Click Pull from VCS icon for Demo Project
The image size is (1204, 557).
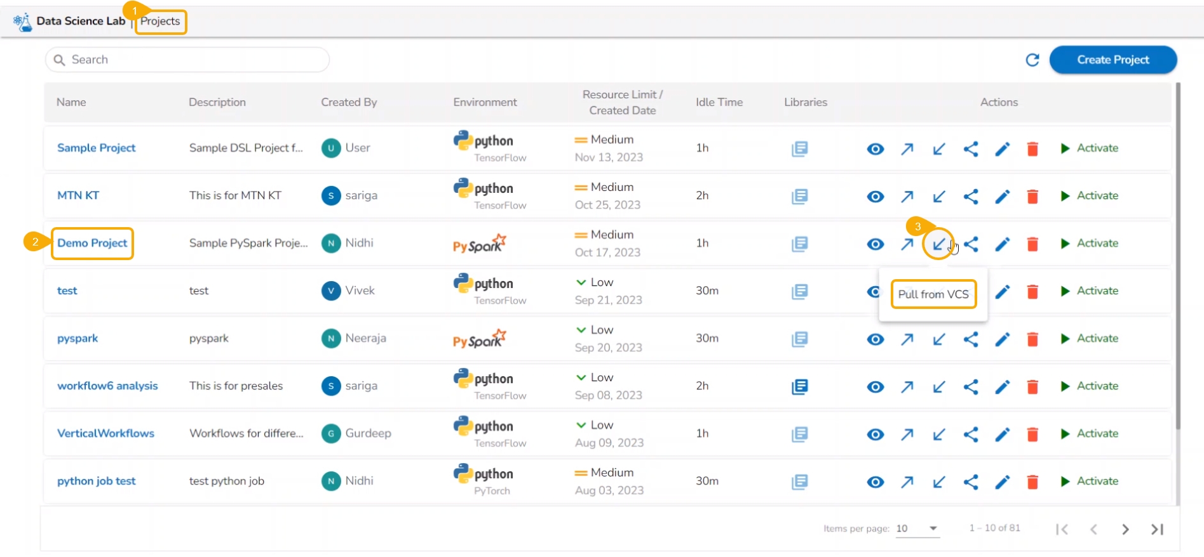938,244
